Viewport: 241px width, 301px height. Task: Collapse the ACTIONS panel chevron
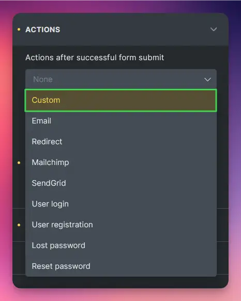coord(214,29)
